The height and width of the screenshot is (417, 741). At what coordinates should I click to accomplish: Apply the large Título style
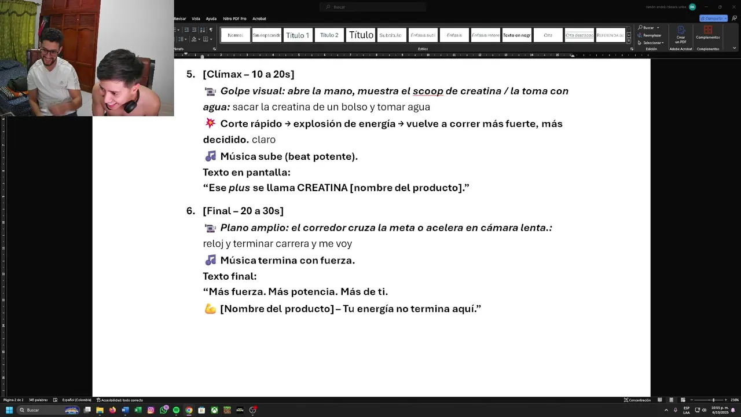click(x=361, y=35)
